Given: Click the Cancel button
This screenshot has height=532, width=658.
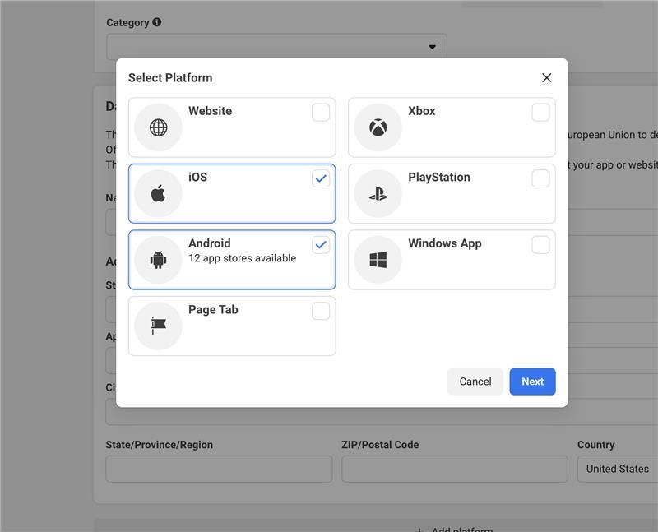Looking at the screenshot, I should (475, 382).
